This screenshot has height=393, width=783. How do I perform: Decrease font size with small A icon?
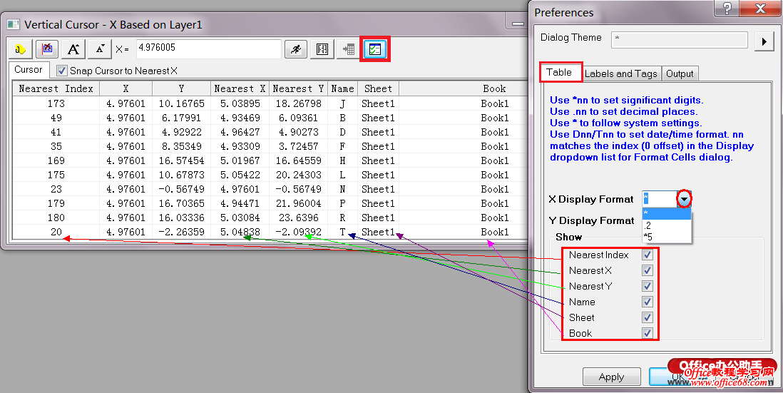(100, 49)
